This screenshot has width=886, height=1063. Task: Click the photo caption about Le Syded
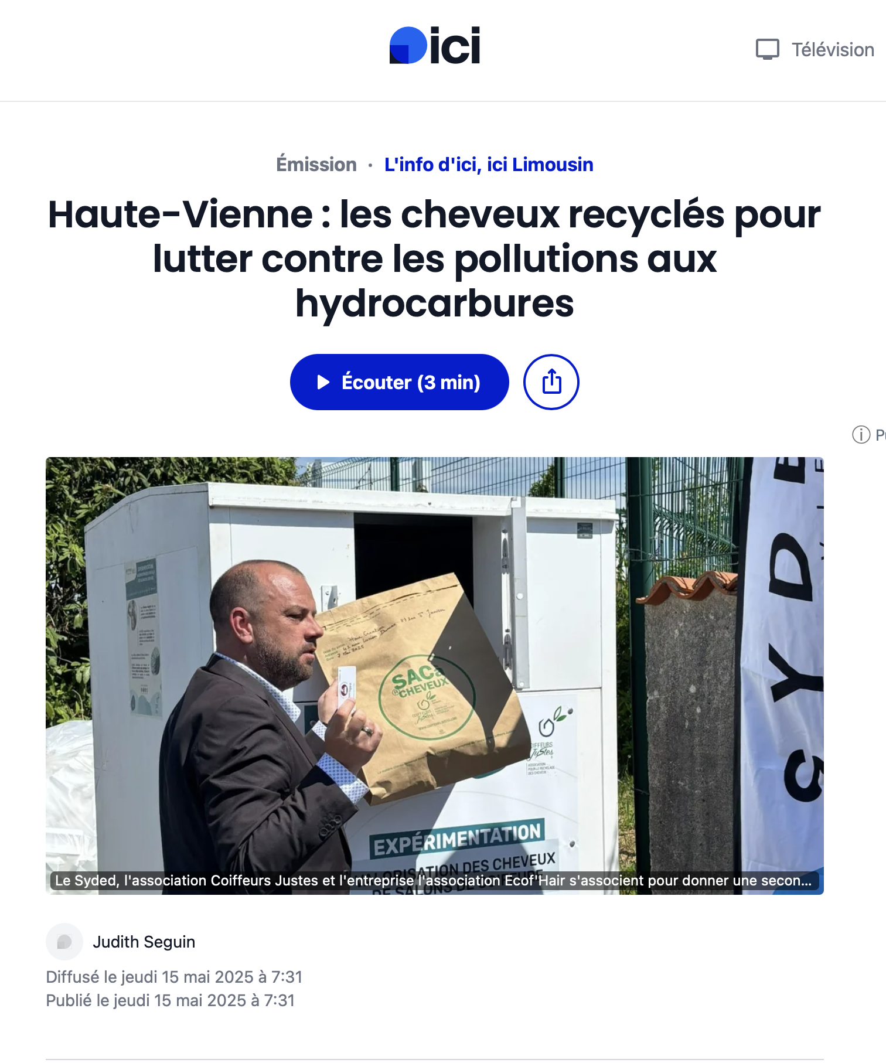tap(434, 880)
